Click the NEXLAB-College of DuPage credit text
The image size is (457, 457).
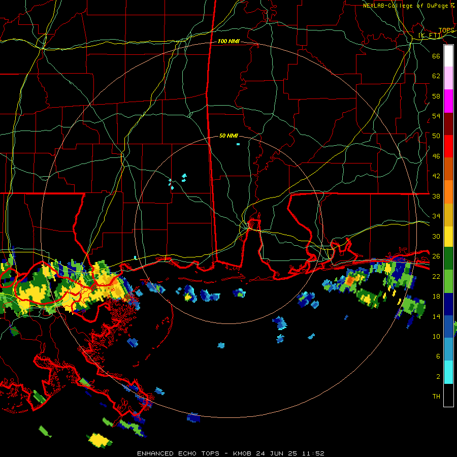point(405,6)
